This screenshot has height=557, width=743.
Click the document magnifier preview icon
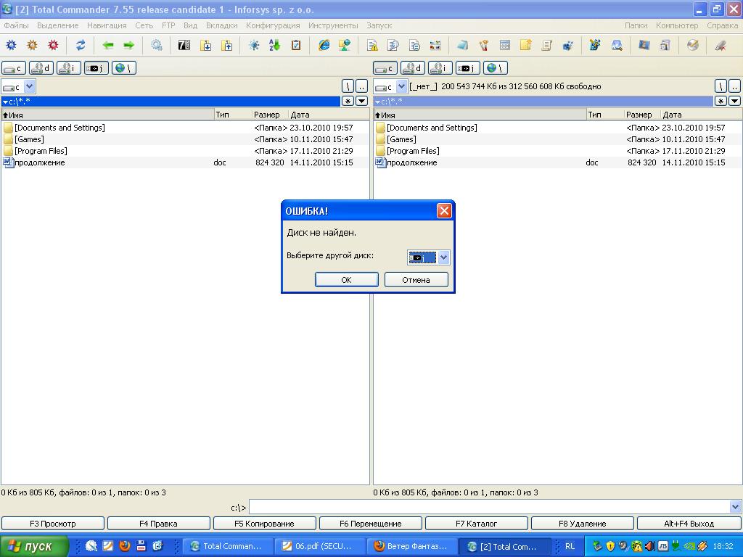[393, 46]
